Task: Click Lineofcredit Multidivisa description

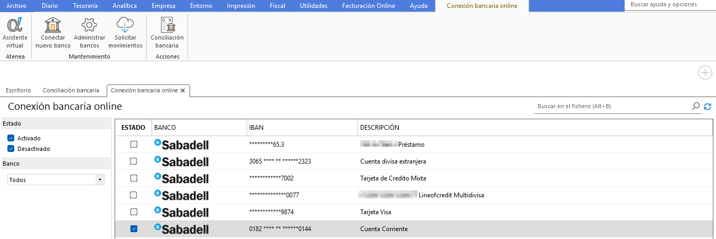Action: [451, 195]
